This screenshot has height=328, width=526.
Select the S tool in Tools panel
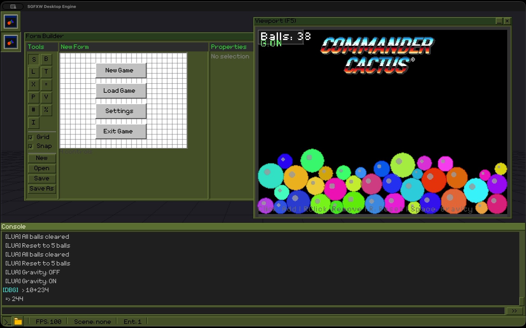[34, 59]
